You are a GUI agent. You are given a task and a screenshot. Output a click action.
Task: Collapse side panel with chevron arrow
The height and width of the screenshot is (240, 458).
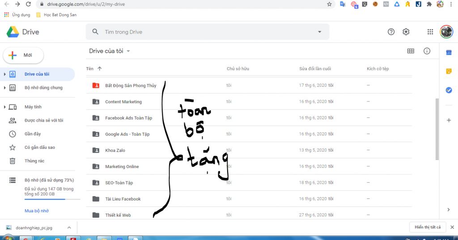coord(449,209)
